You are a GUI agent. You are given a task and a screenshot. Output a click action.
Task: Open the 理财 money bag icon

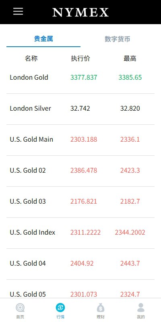click(x=101, y=308)
